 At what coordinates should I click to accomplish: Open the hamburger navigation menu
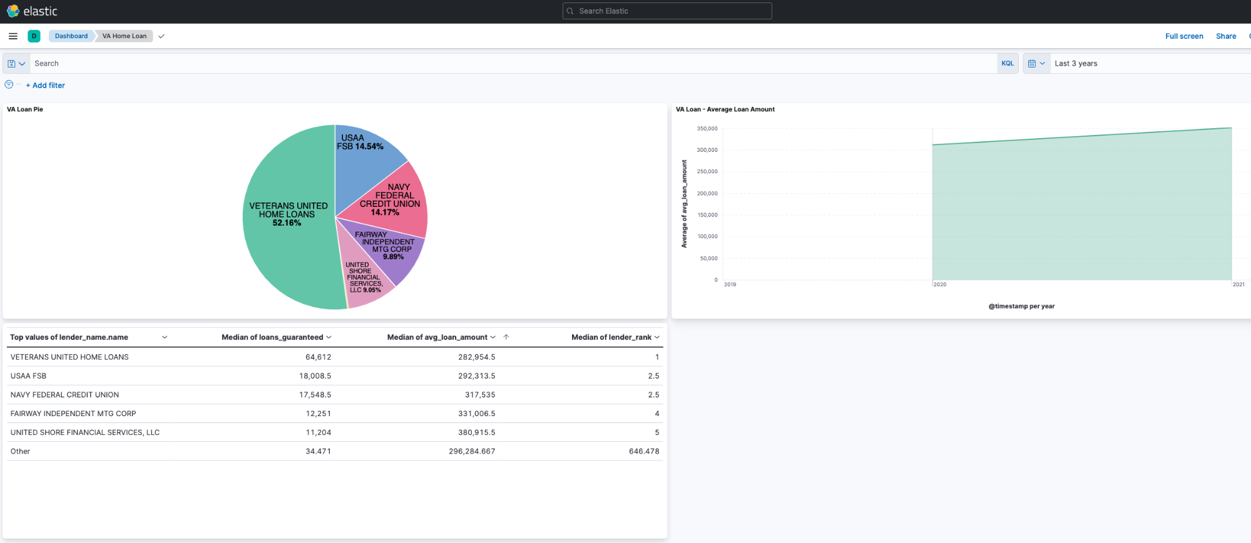(13, 36)
